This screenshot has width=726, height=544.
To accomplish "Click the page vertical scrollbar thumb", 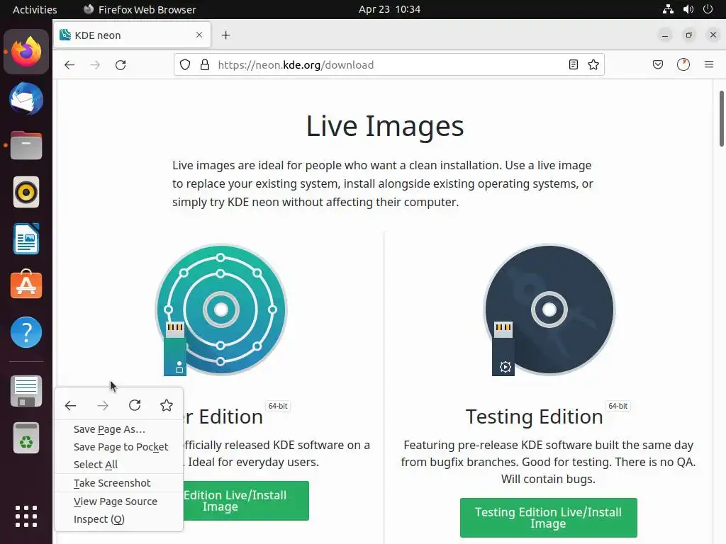I will point(721,119).
